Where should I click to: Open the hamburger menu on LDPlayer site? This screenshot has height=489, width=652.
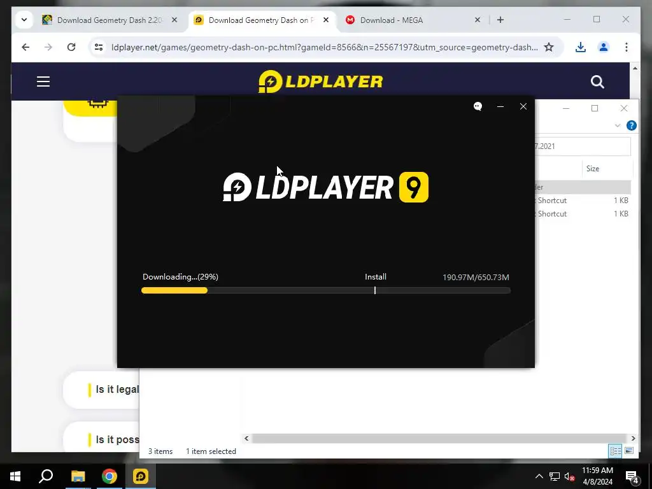coord(43,81)
